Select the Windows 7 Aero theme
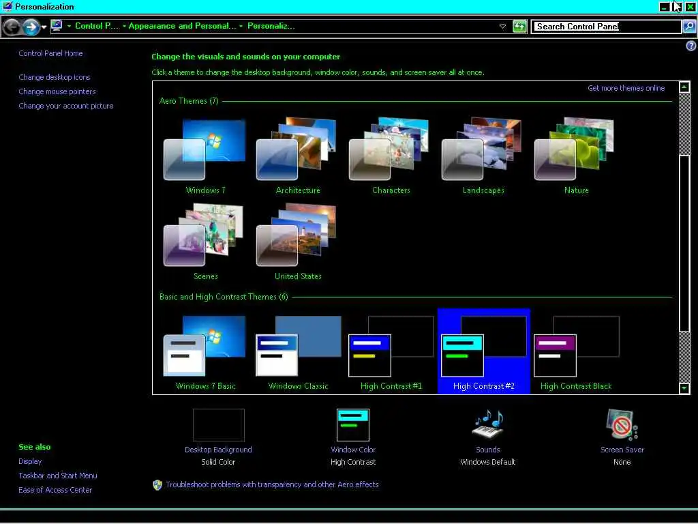 click(x=204, y=156)
